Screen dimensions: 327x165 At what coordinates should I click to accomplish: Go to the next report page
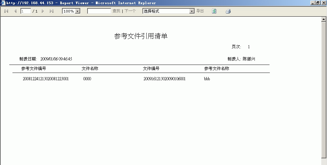click(43, 11)
